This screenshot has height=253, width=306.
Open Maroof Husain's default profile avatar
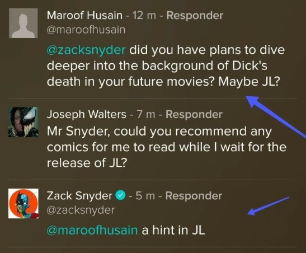(23, 23)
